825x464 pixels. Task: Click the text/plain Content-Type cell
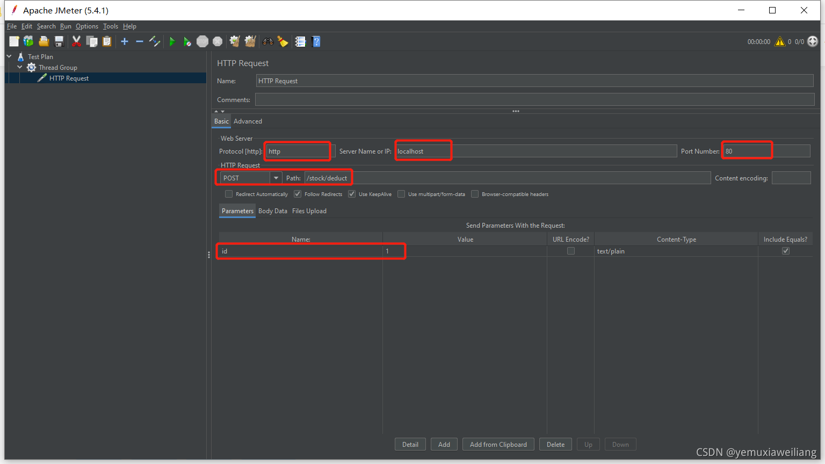676,251
